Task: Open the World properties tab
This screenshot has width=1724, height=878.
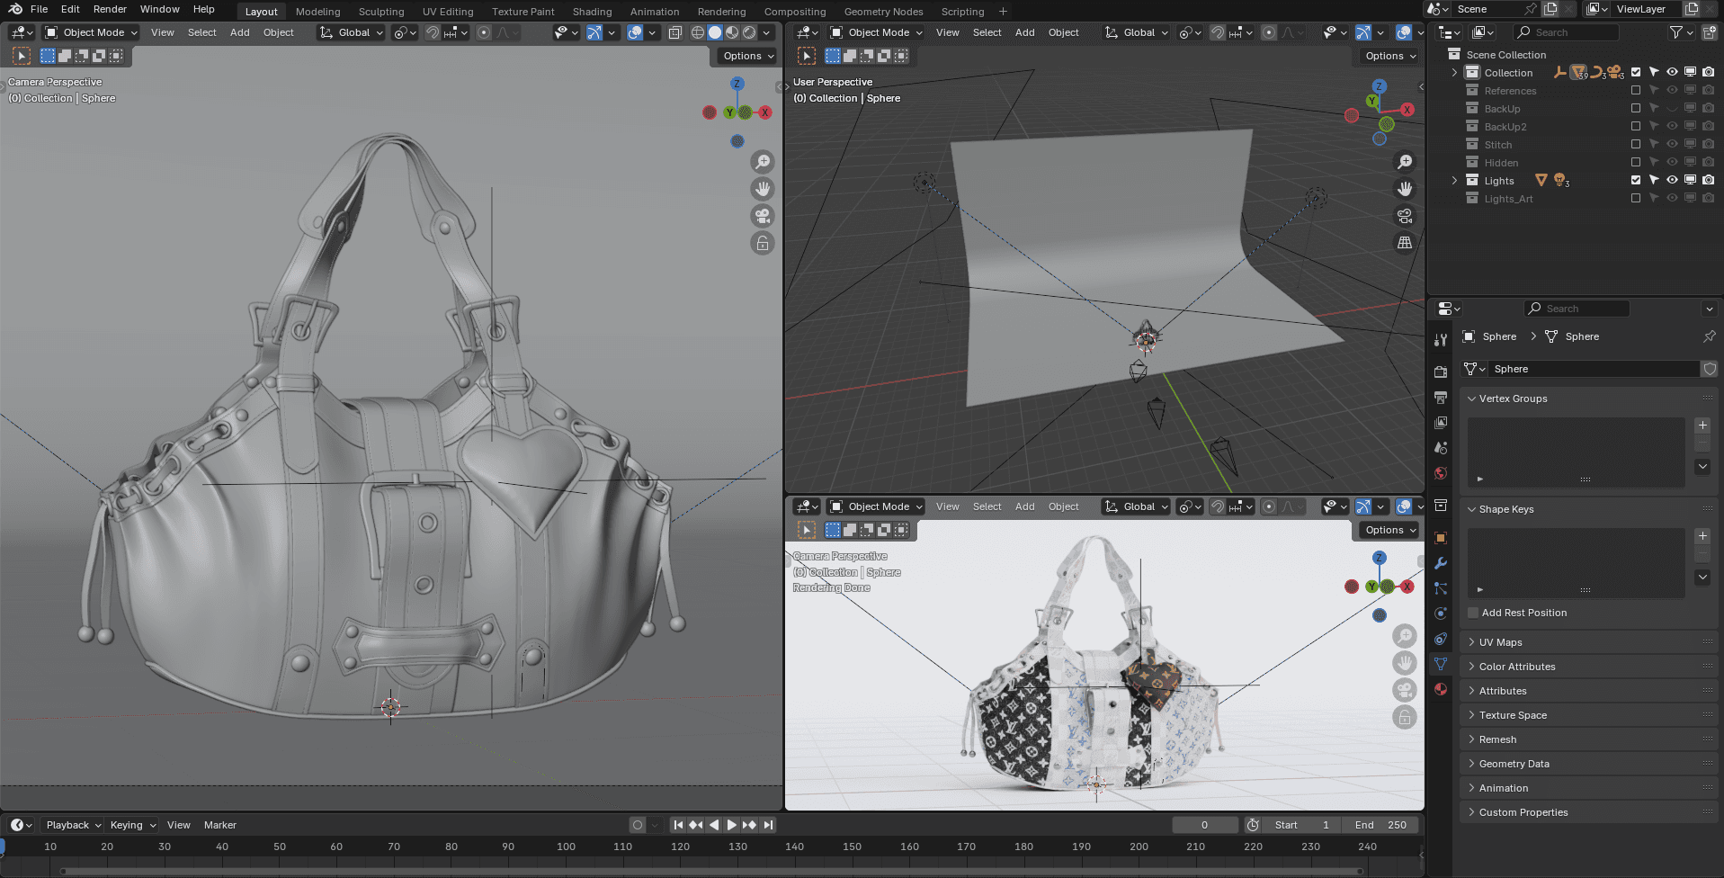Action: point(1441,473)
